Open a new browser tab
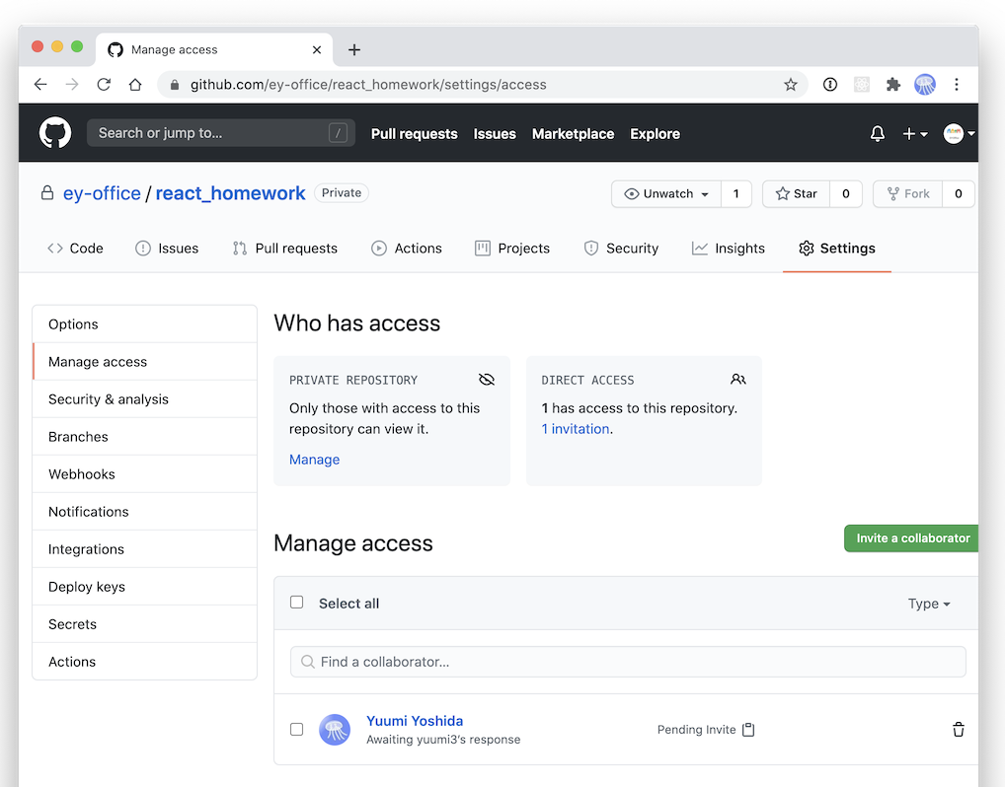This screenshot has width=1005, height=787. [353, 50]
